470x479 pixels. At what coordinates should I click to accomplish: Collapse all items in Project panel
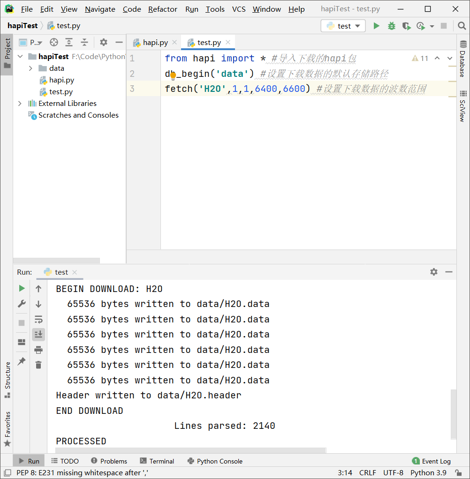click(84, 42)
